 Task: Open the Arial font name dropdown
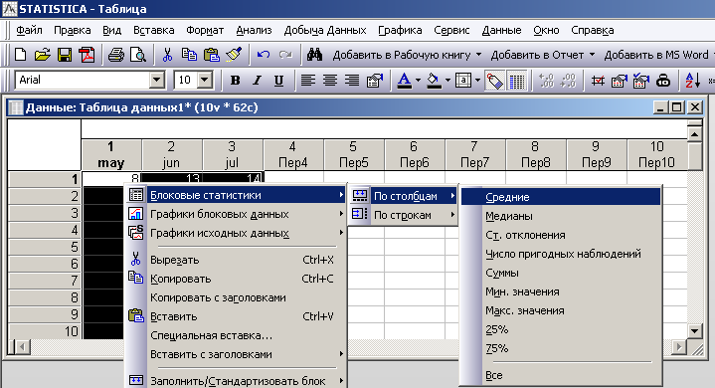pos(156,81)
